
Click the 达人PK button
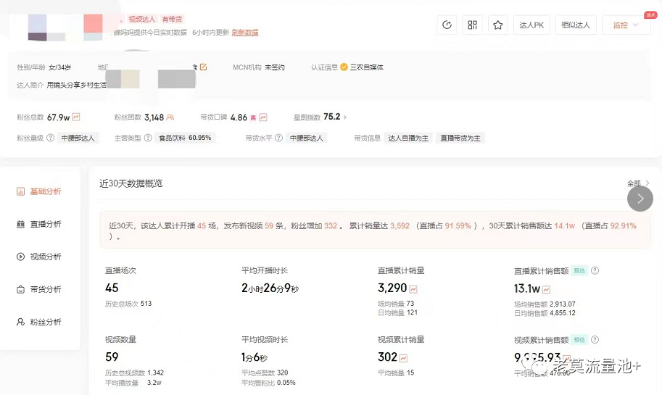[x=531, y=25]
